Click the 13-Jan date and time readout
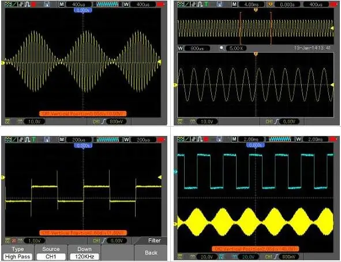This screenshot has height=262, width=341. [x=312, y=48]
